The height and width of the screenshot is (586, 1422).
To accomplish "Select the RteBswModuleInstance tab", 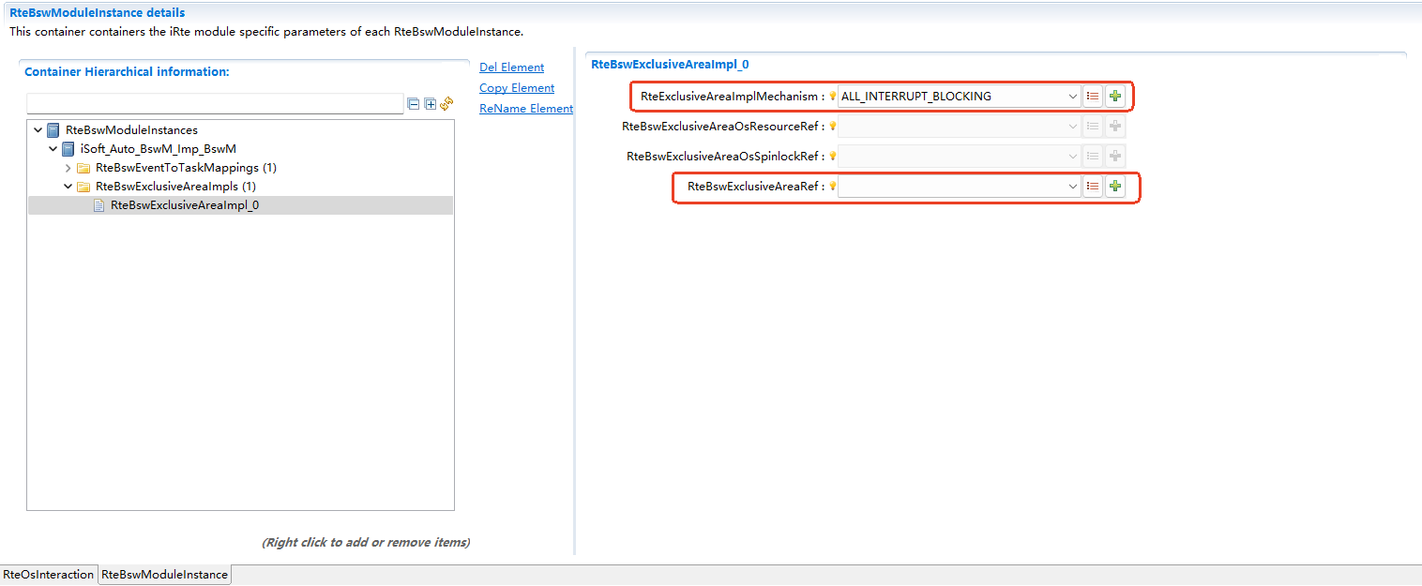I will point(164,575).
